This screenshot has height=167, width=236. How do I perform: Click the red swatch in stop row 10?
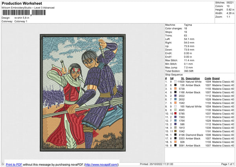click(x=175, y=113)
